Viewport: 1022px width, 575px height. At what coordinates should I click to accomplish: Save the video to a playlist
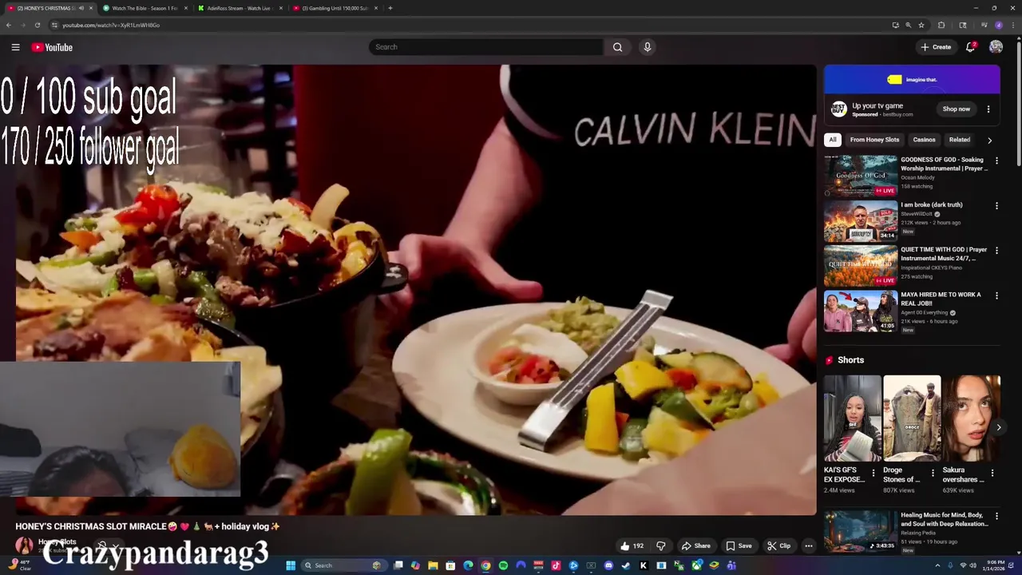point(739,546)
